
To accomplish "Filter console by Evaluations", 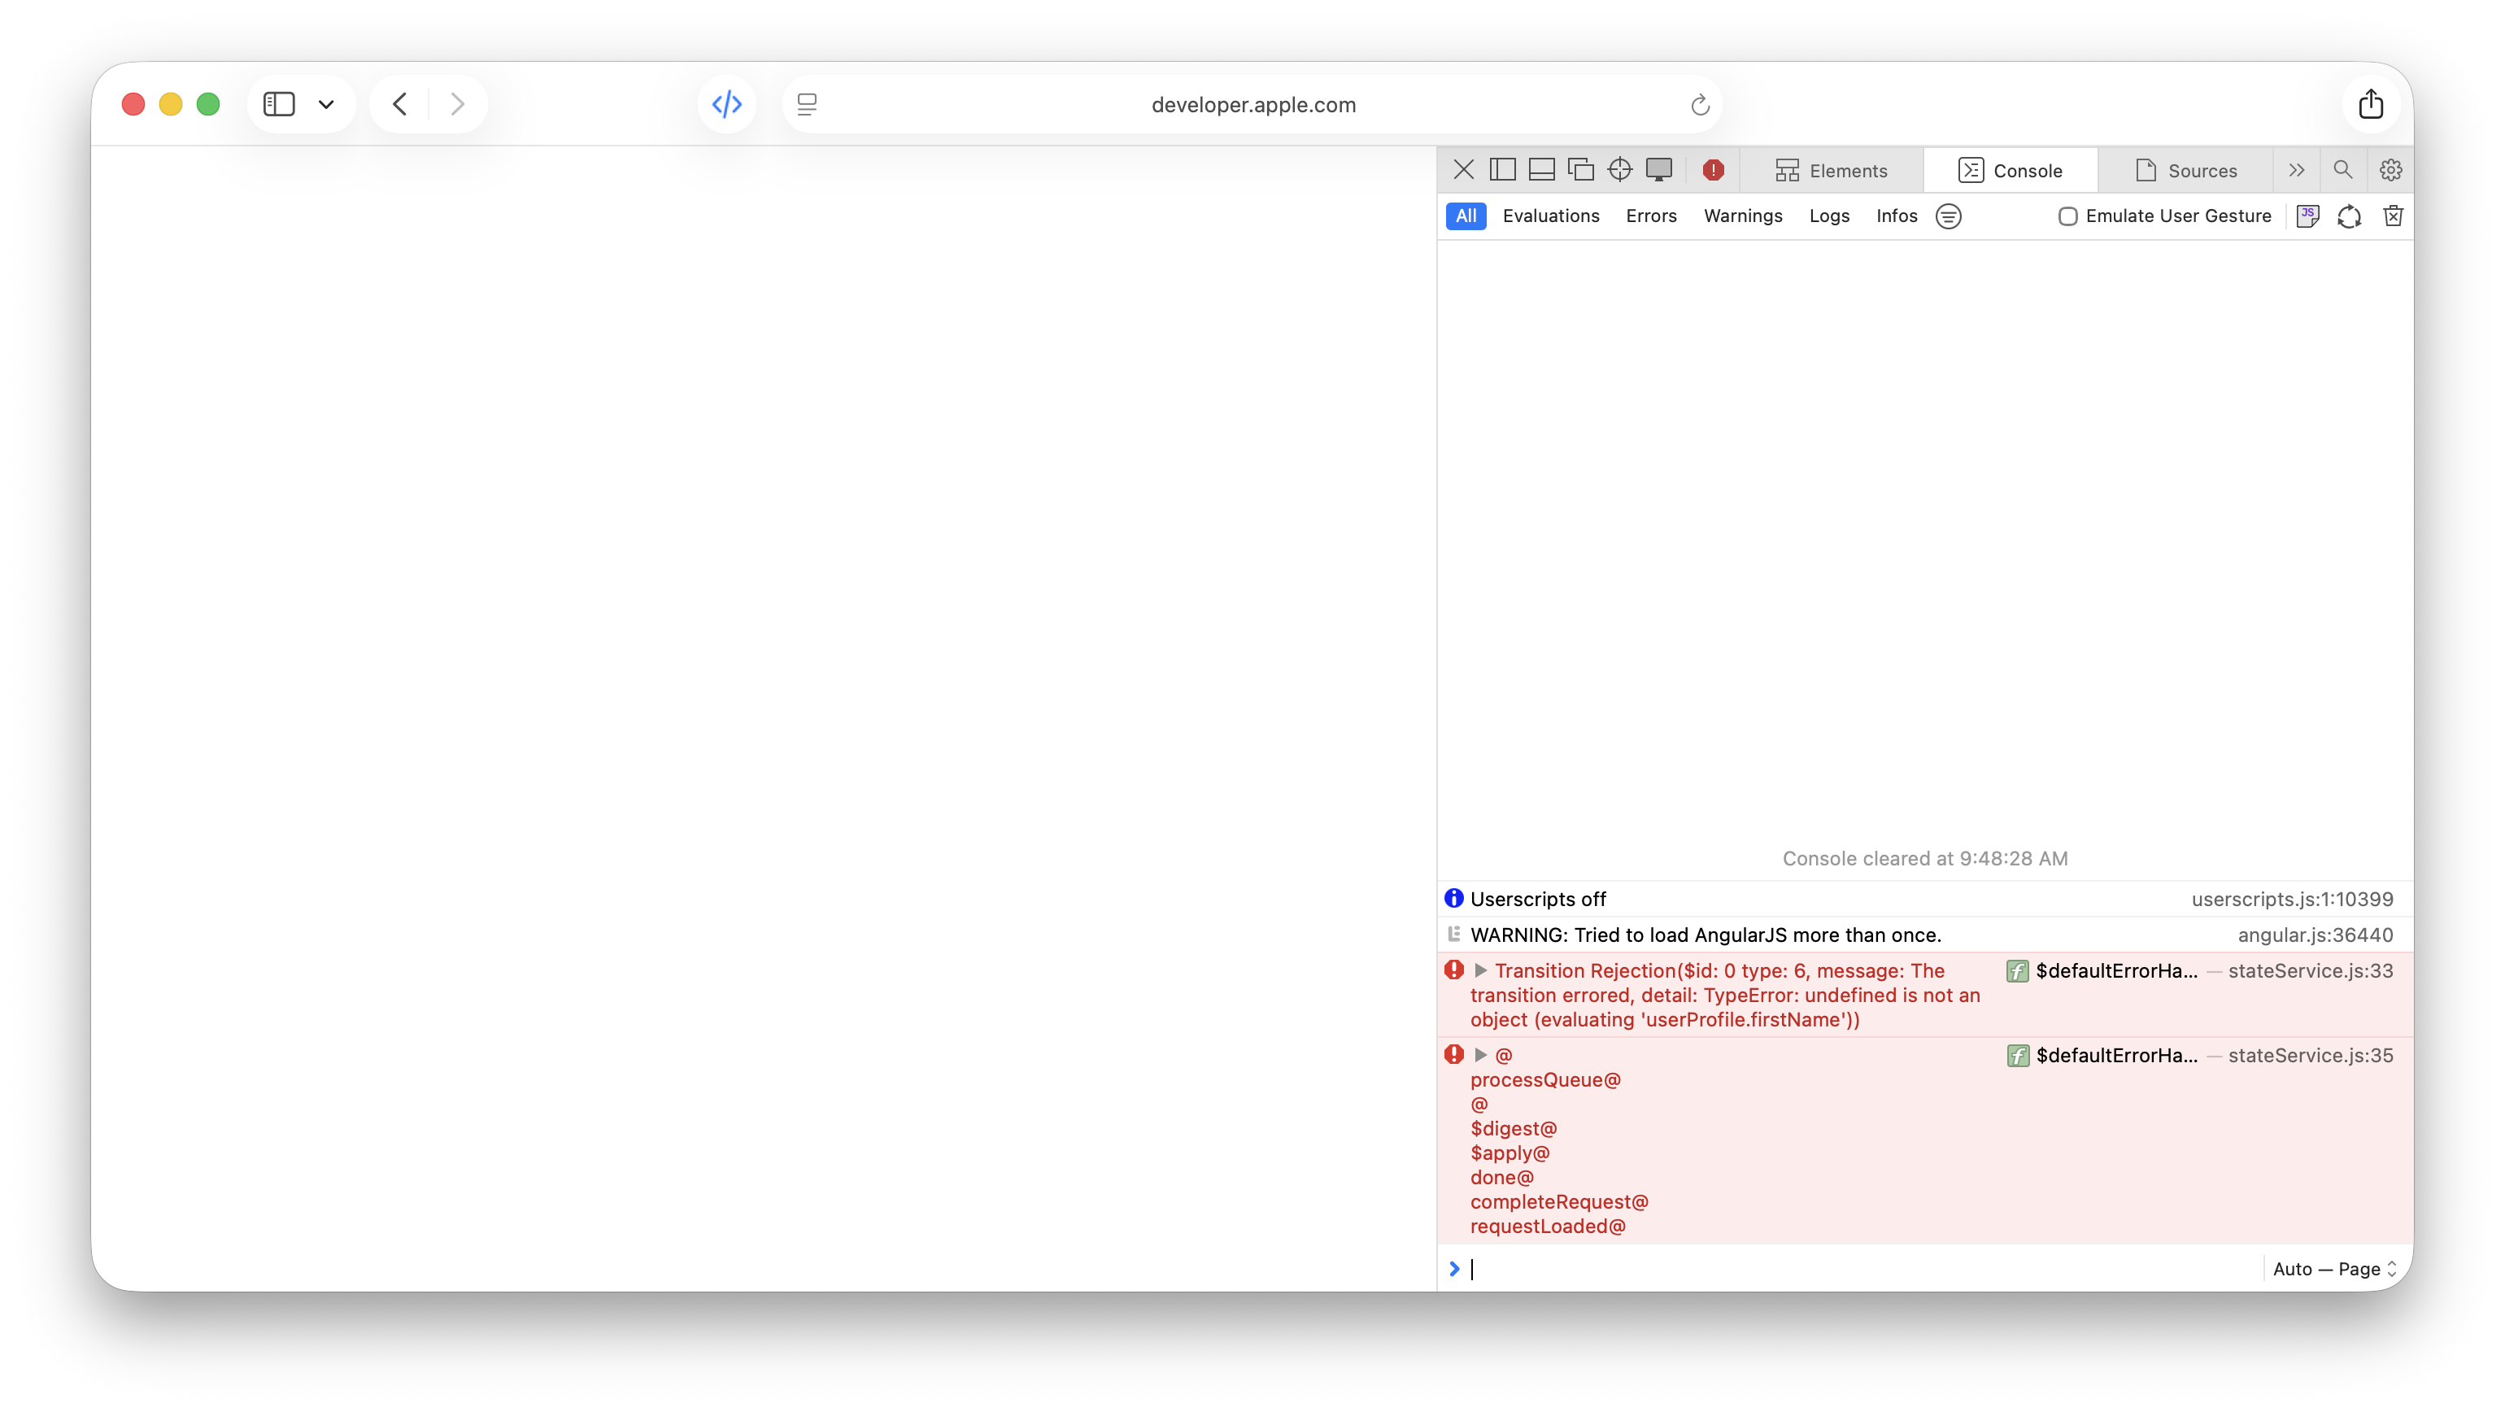I will click(x=1550, y=216).
